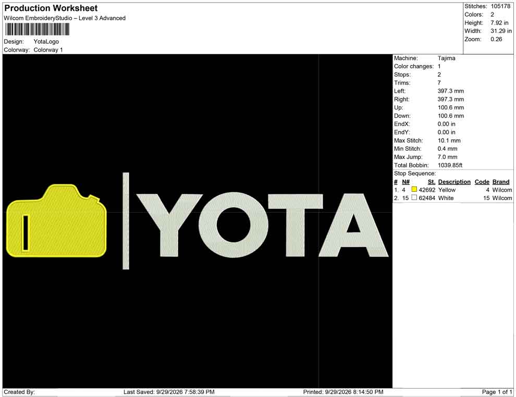
Task: Click the barcode under the worksheet title
Action: click(37, 29)
